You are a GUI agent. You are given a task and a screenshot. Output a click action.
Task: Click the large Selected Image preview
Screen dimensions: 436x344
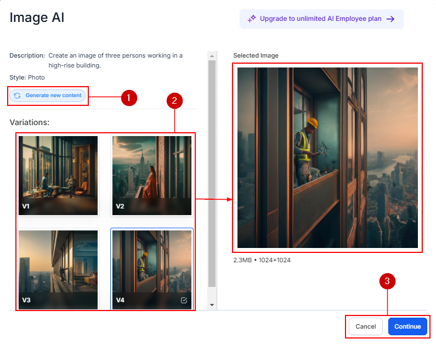click(x=327, y=157)
